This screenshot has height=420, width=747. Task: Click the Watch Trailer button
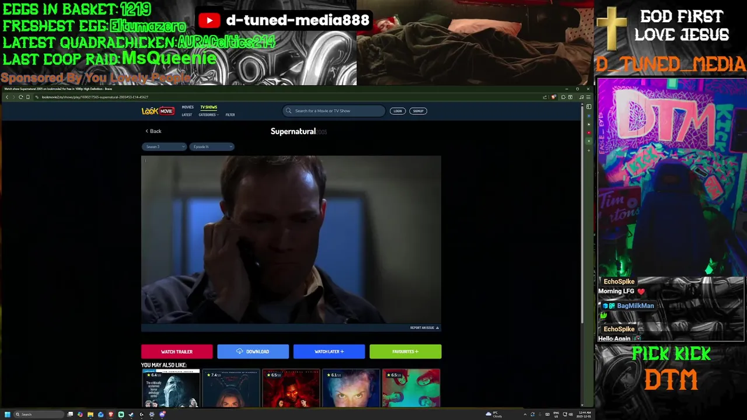[177, 352]
